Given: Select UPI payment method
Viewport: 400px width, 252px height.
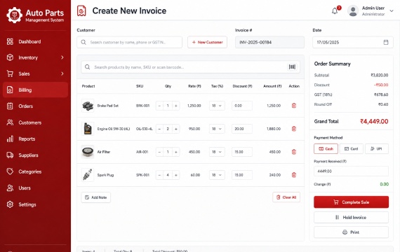Looking at the screenshot, I should pos(377,148).
